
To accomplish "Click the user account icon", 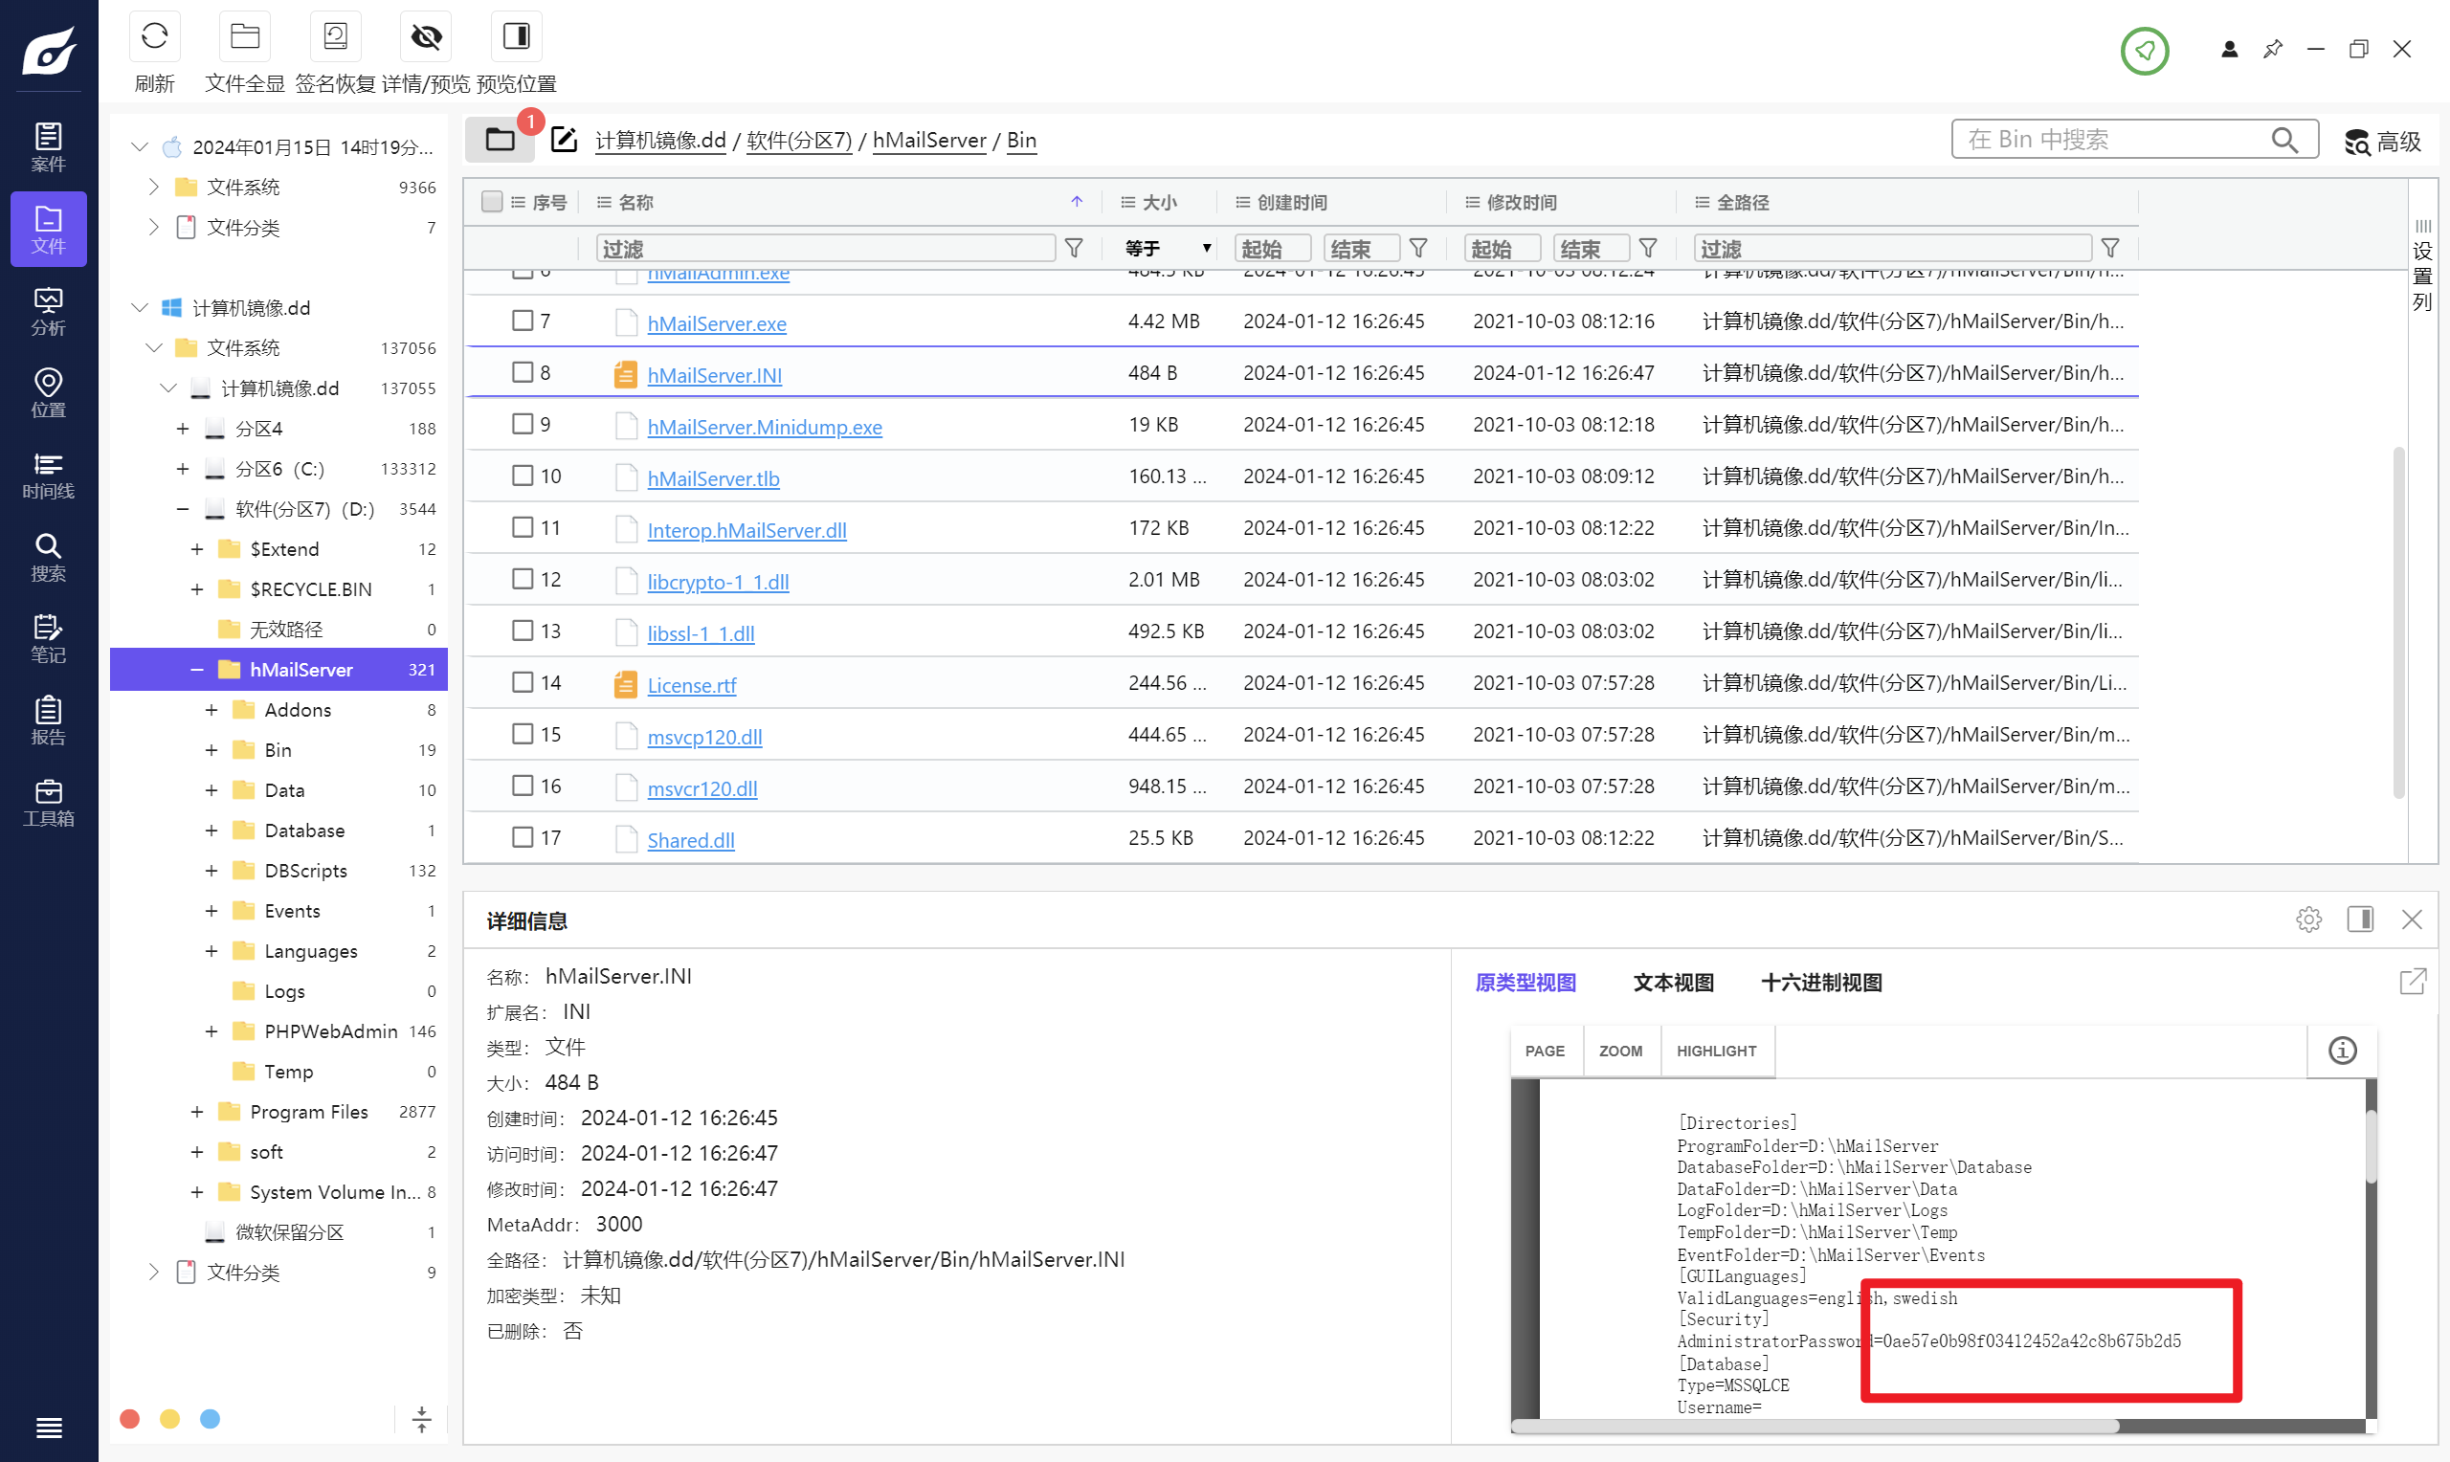I will point(2228,49).
